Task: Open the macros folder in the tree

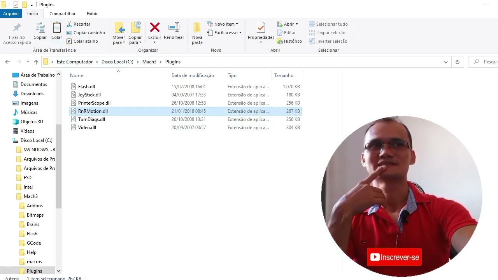Action: point(31,262)
